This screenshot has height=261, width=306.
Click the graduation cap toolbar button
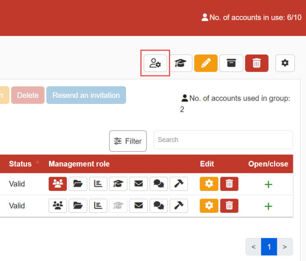[x=180, y=63]
